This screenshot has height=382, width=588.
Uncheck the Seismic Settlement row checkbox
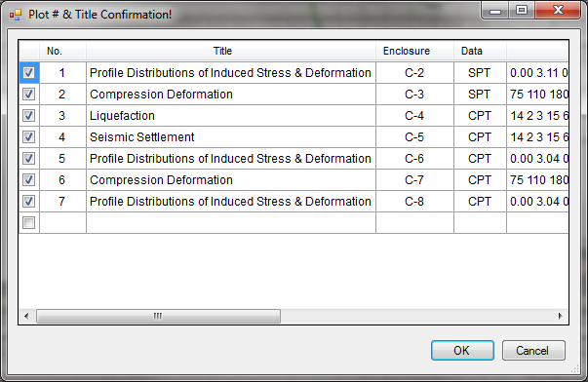click(29, 136)
